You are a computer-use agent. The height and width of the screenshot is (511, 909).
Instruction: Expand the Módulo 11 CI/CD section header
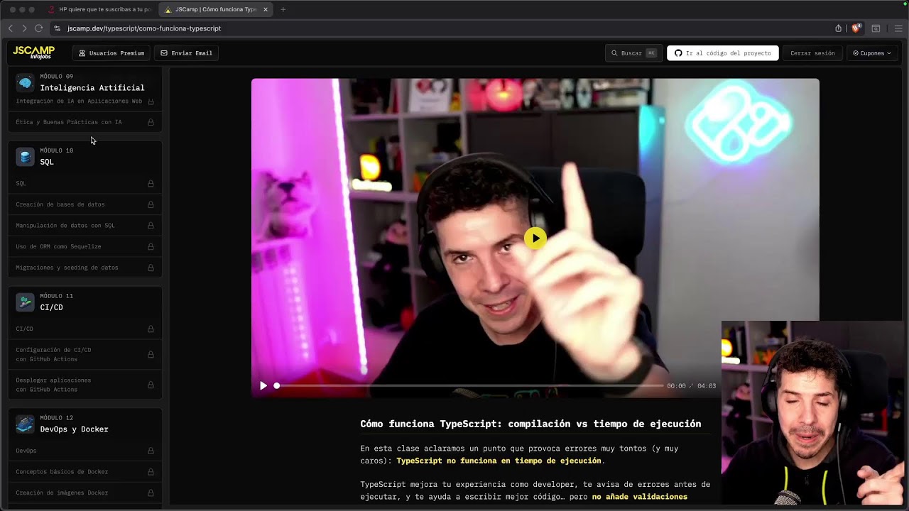(85, 302)
